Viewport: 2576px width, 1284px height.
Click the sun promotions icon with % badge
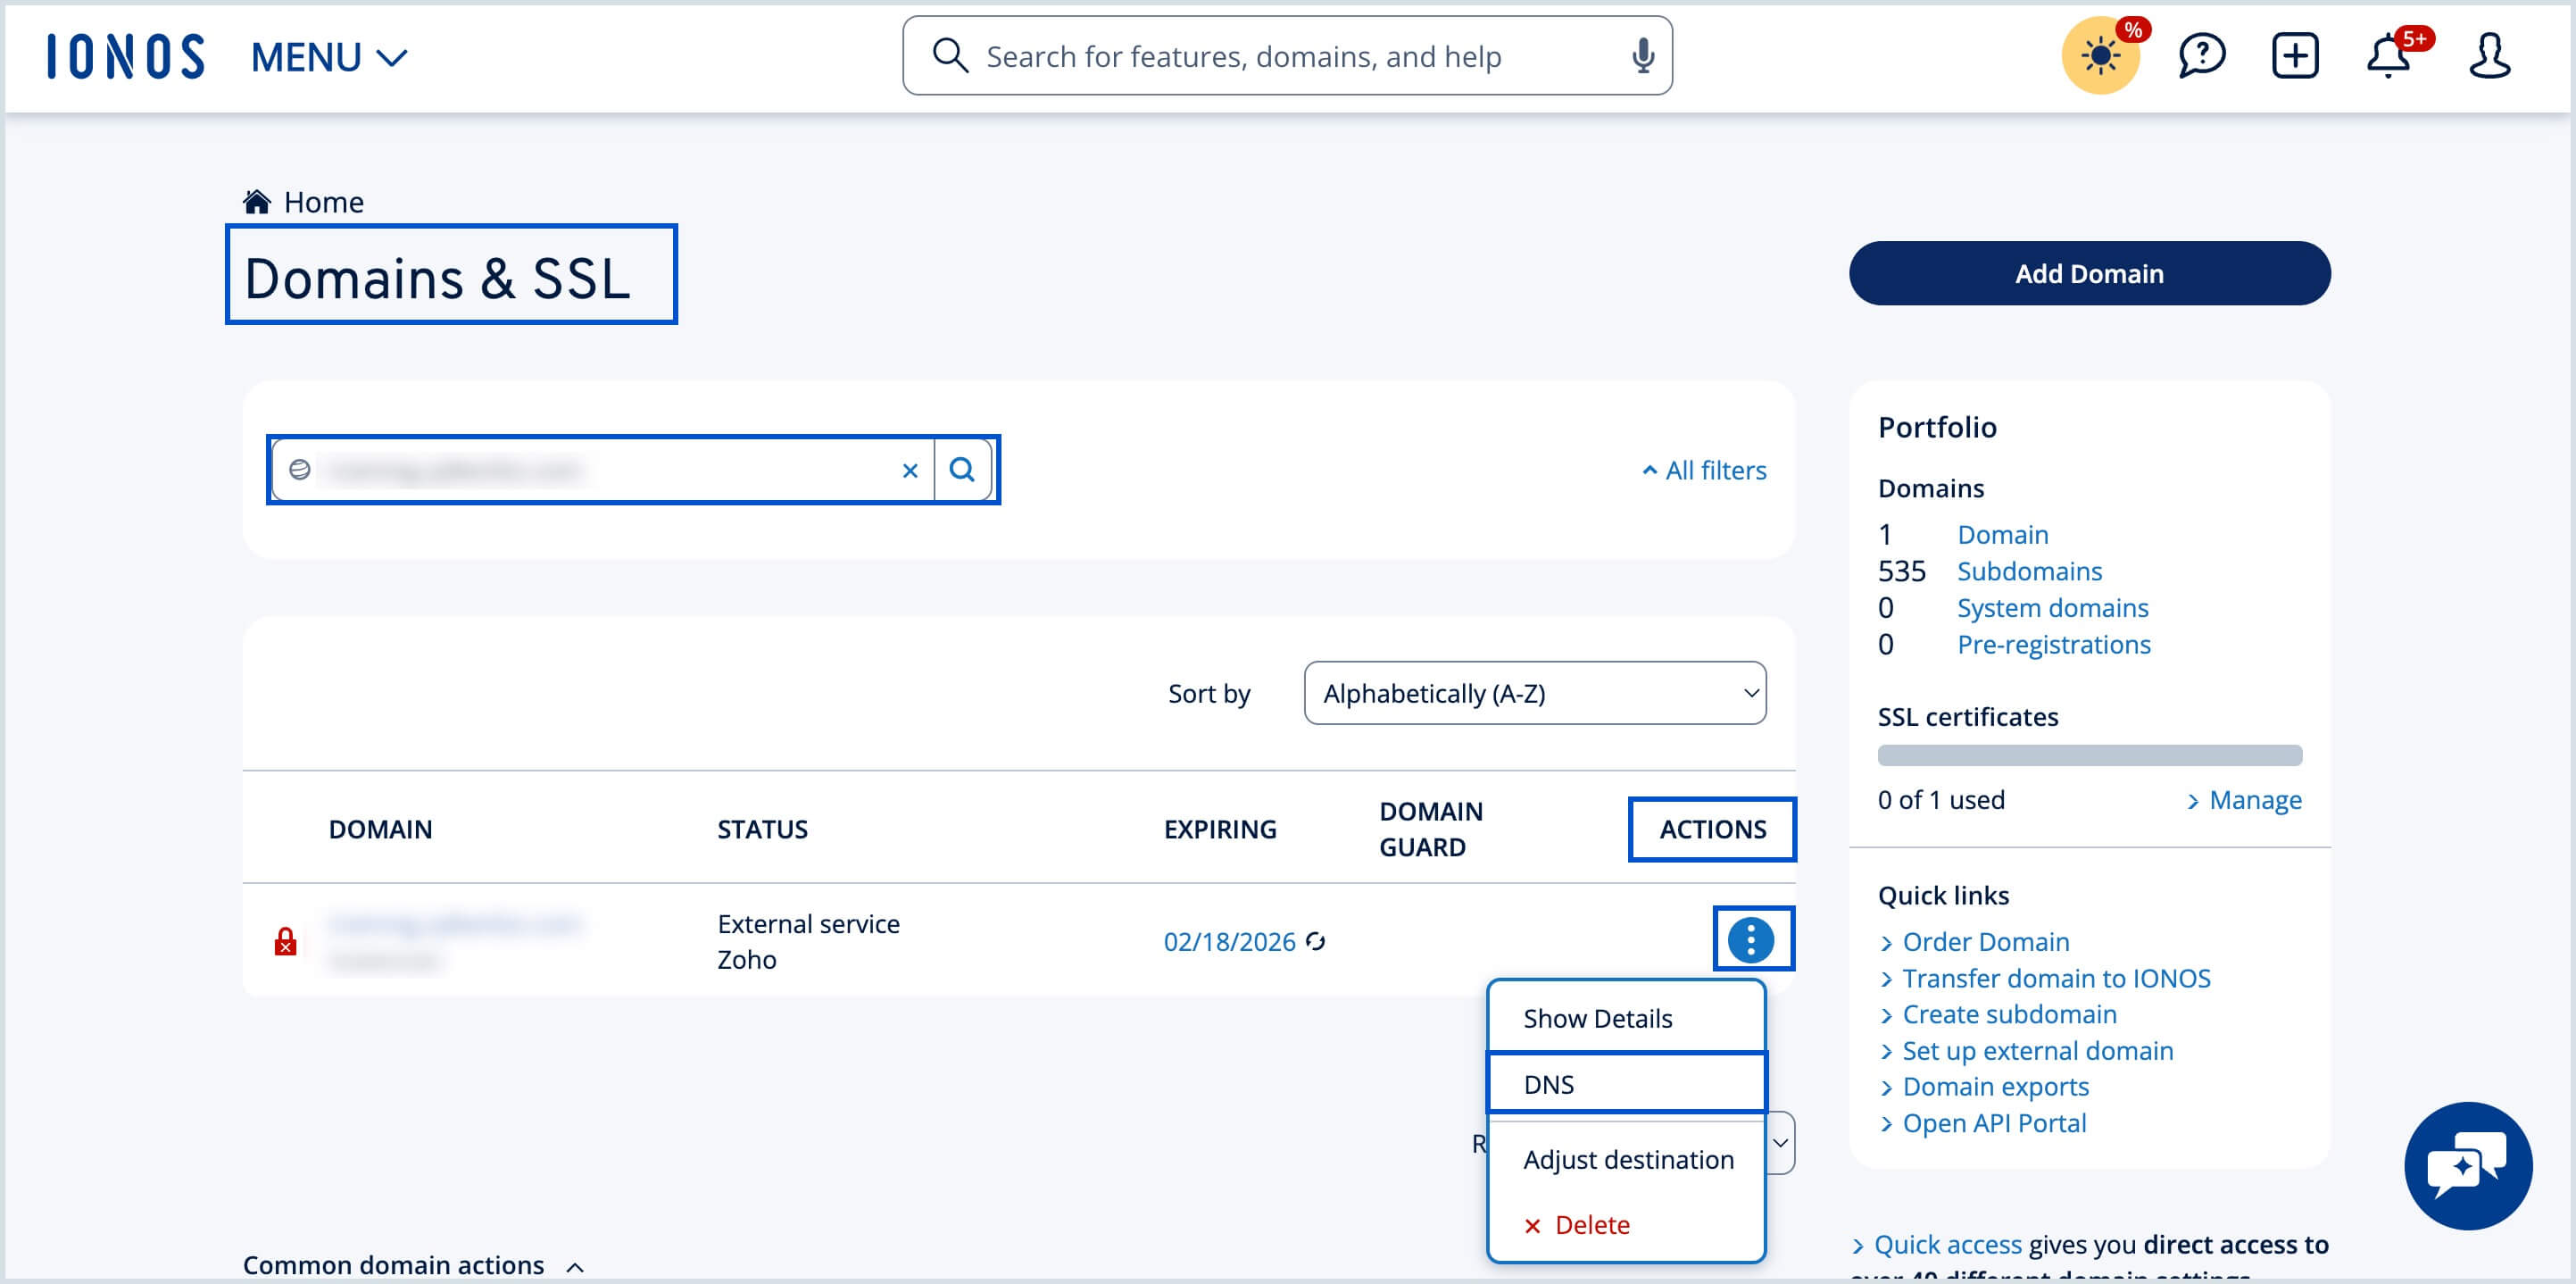click(x=2100, y=56)
